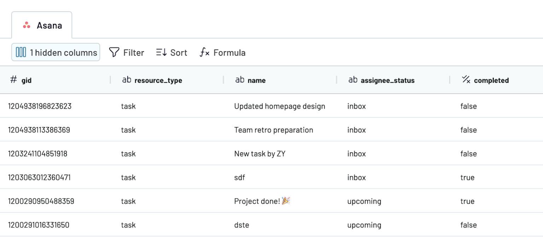Open the assignee_status column header menu

[x=387, y=80]
